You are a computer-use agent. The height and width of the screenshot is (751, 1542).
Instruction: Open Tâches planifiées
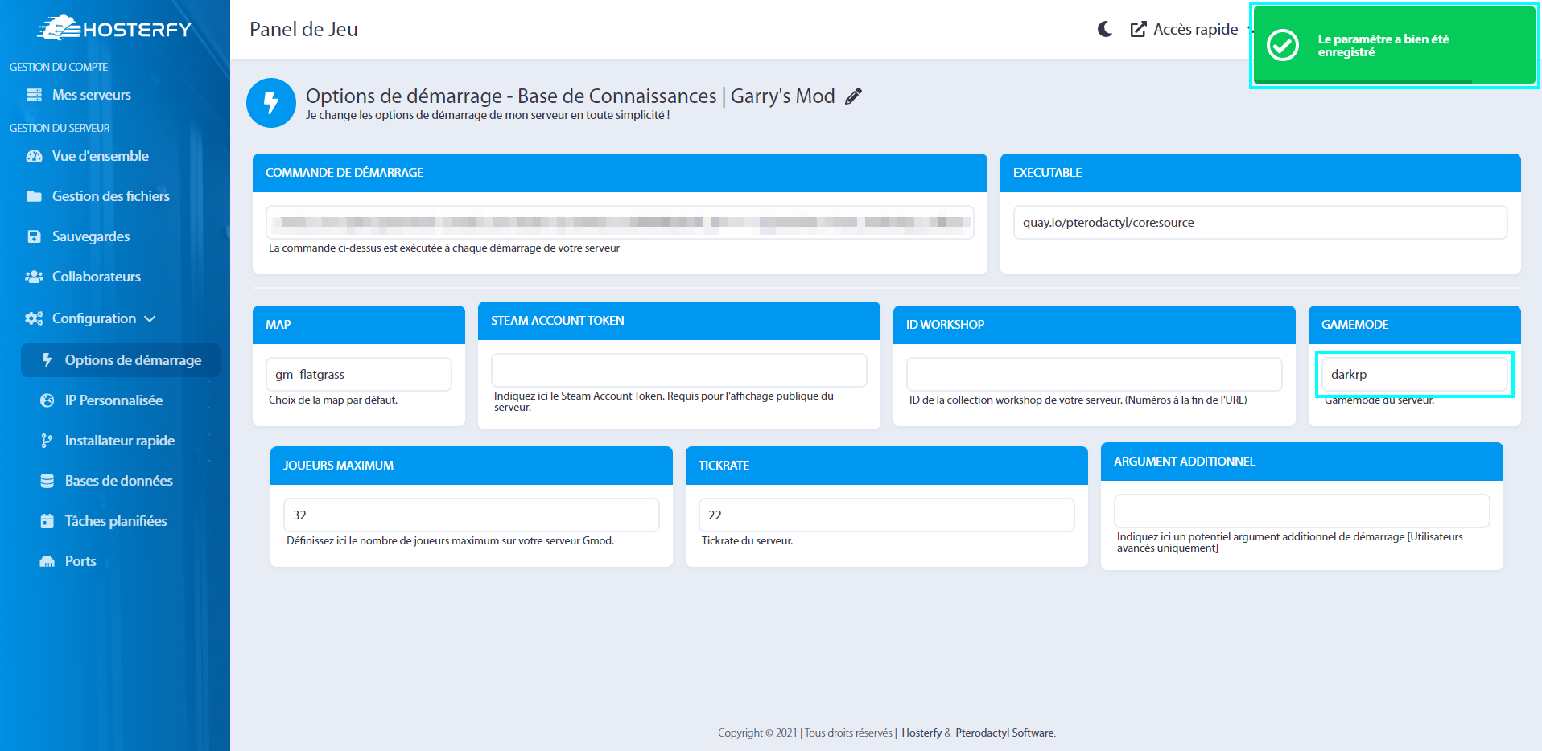[x=116, y=521]
